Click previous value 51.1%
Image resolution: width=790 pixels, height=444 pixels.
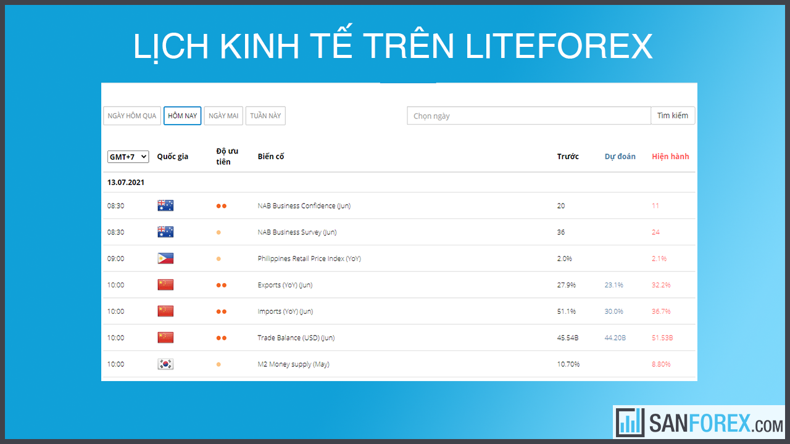(x=567, y=312)
